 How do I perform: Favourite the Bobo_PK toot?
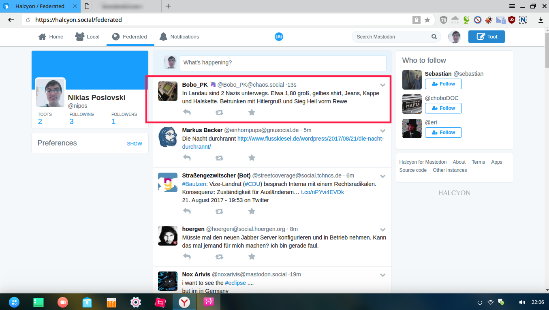(x=252, y=112)
